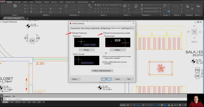Toggle Show command prompting near crosshairs checkbox

tap(103, 57)
